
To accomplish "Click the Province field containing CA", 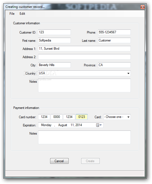I will click(x=114, y=65).
